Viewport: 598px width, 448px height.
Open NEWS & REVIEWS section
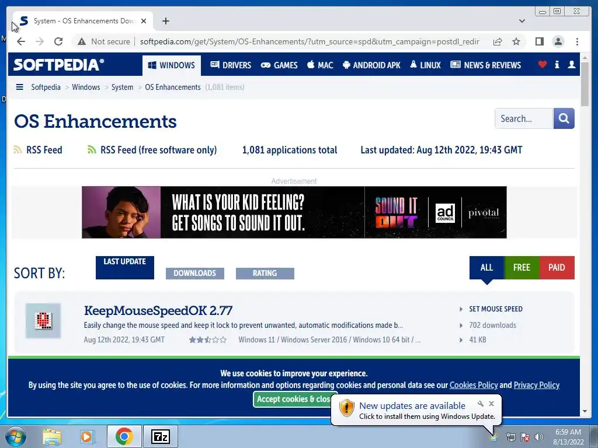485,65
